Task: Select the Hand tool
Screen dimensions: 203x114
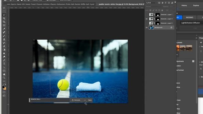Action: coord(4,74)
